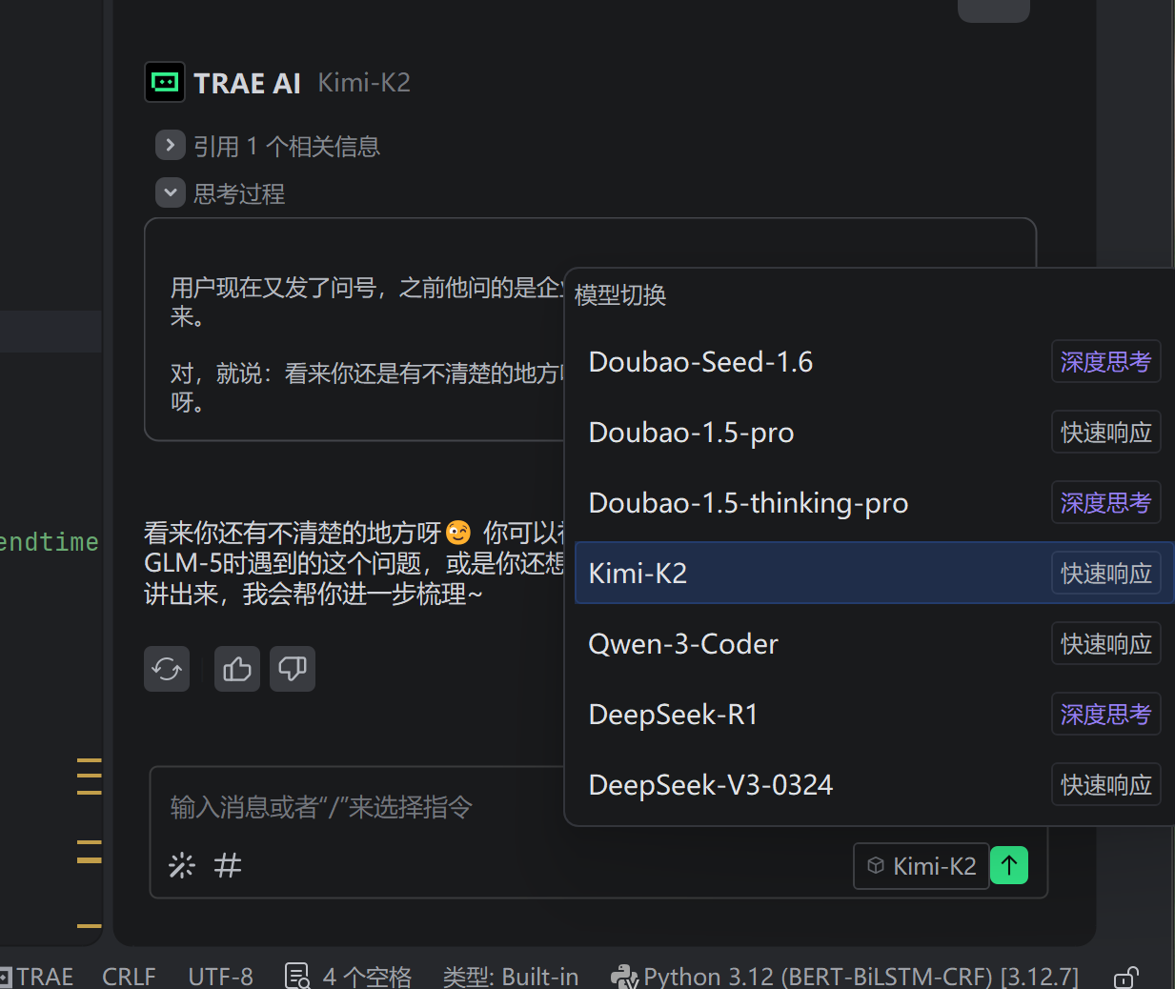
Task: Click the hash context icon
Action: pos(228,865)
